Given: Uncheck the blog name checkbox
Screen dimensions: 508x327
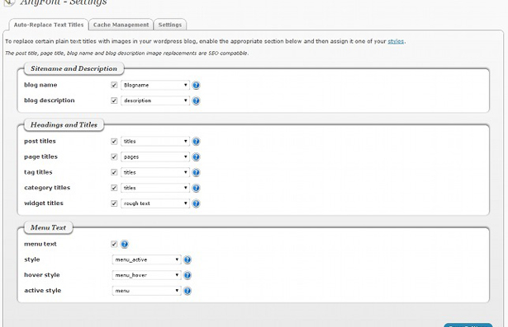Looking at the screenshot, I should 114,85.
